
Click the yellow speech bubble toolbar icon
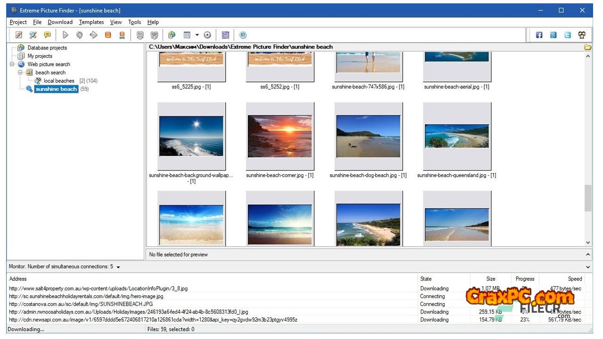pos(47,35)
